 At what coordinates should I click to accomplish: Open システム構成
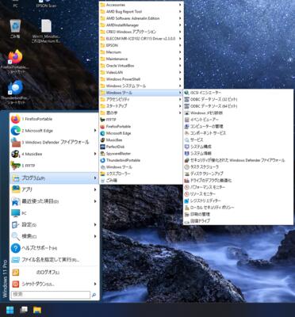pyautogui.click(x=239, y=147)
